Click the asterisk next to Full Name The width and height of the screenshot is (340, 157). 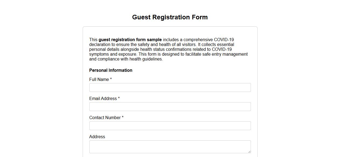pos(111,79)
